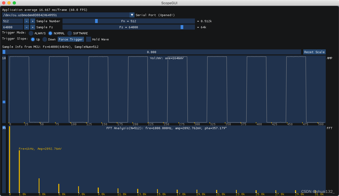
Task: Click the FFT plot vertical slider showing 33
Action: pyautogui.click(x=4, y=160)
